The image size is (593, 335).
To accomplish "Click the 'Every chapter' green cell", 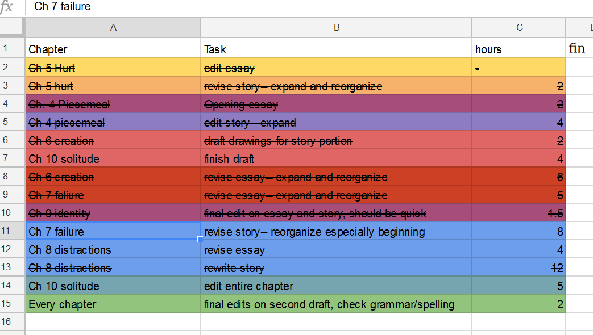I will coord(113,304).
